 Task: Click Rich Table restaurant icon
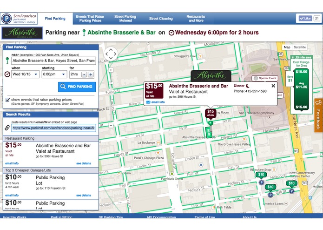pos(214,207)
